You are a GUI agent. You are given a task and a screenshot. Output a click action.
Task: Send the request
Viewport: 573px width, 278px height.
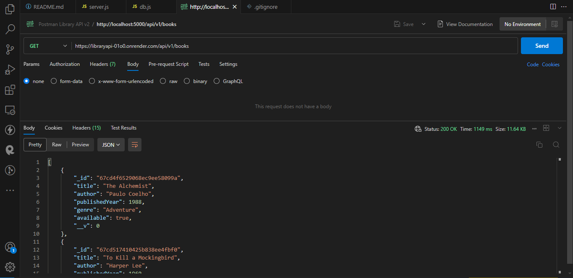(542, 46)
